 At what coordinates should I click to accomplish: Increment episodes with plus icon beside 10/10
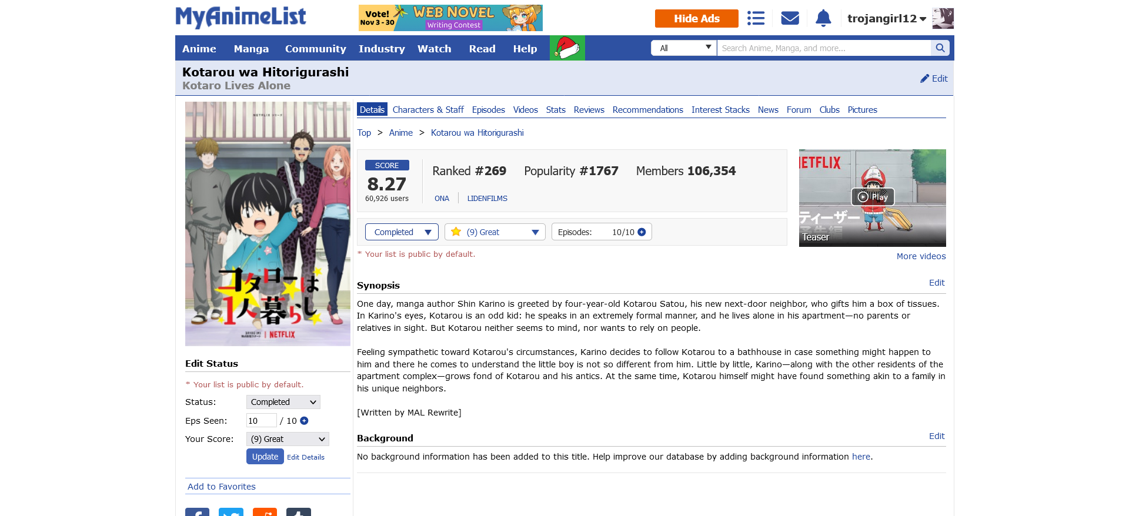pyautogui.click(x=642, y=232)
